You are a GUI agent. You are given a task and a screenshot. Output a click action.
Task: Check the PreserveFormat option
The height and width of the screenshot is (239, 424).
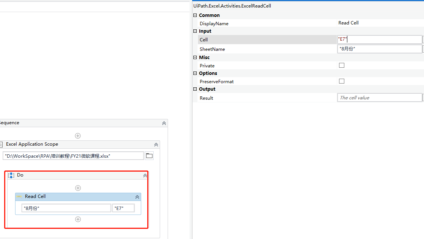[x=342, y=81]
